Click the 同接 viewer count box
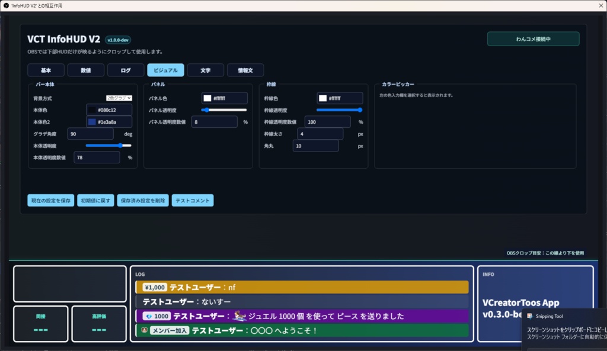 click(41, 324)
